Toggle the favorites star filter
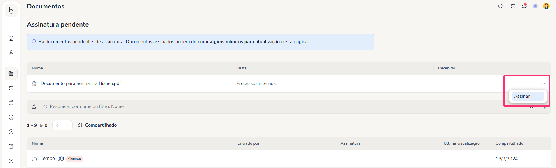The image size is (556, 168). 34,107
